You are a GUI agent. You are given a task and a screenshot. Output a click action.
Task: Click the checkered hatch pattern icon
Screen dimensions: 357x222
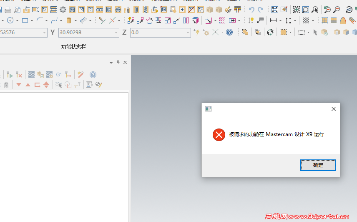click(x=306, y=20)
